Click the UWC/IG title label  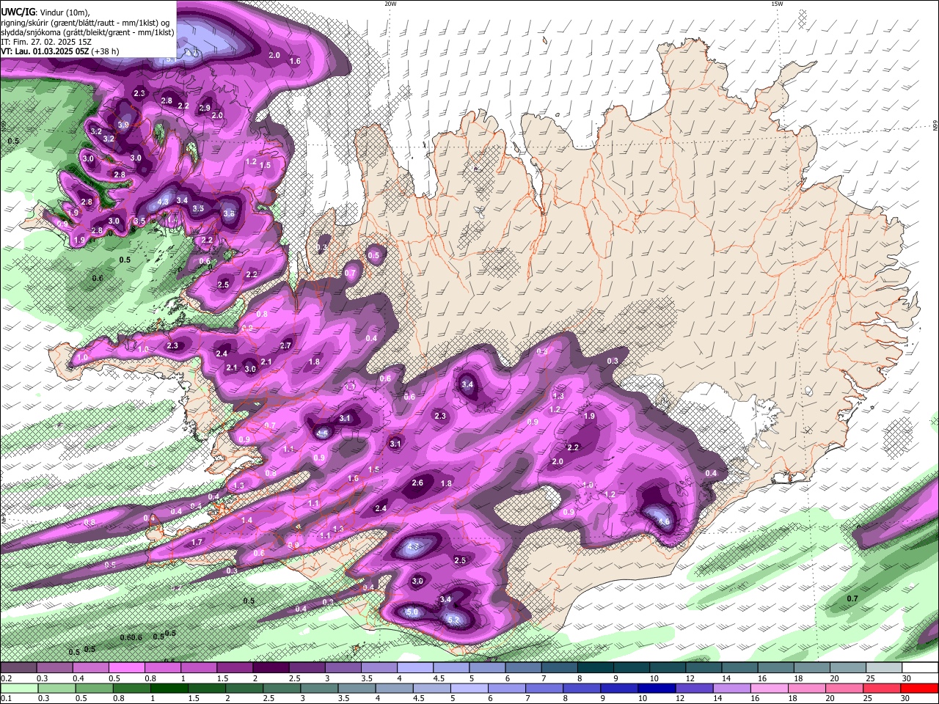click(18, 12)
